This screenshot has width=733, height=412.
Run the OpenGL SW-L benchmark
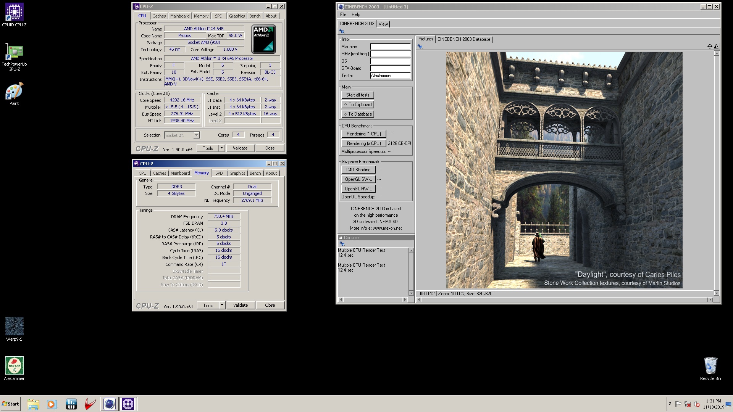[x=358, y=179]
